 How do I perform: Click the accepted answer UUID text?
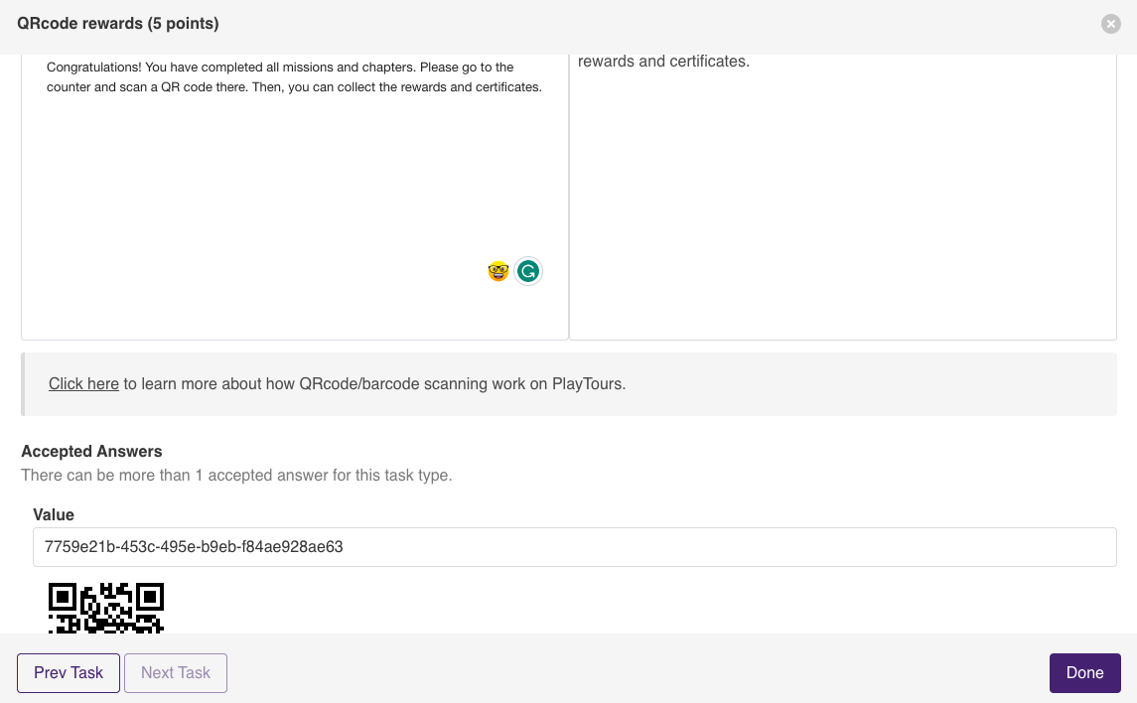click(x=192, y=546)
